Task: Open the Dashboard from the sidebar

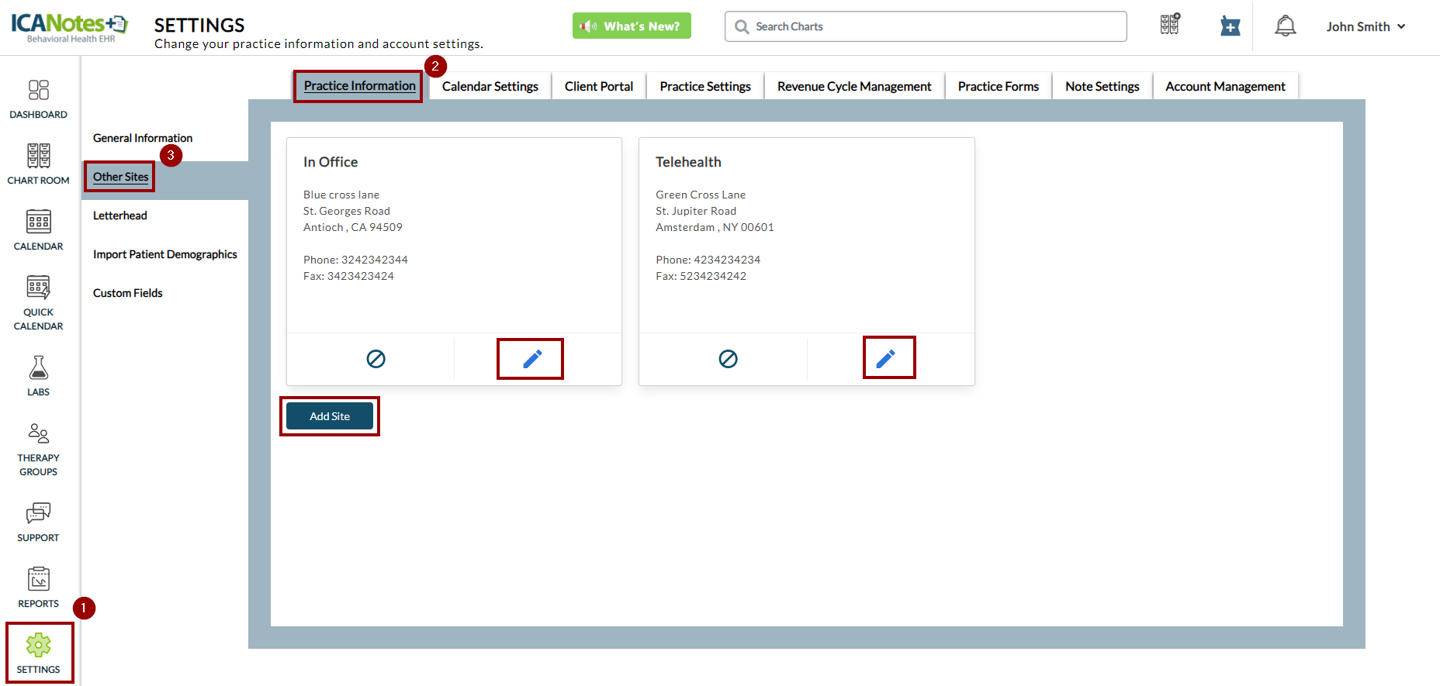Action: [38, 99]
